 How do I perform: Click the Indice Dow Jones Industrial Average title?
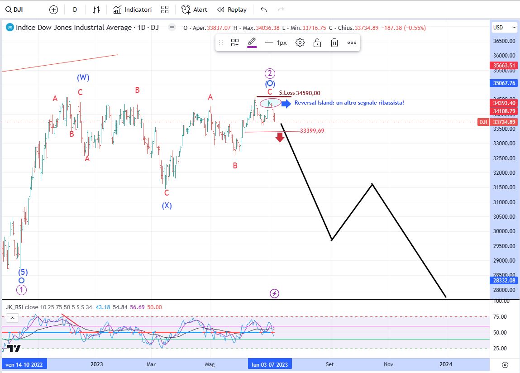pos(87,28)
